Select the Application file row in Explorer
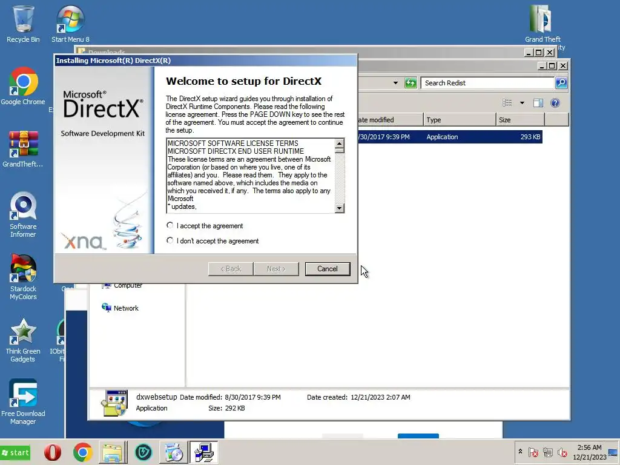 [x=450, y=137]
